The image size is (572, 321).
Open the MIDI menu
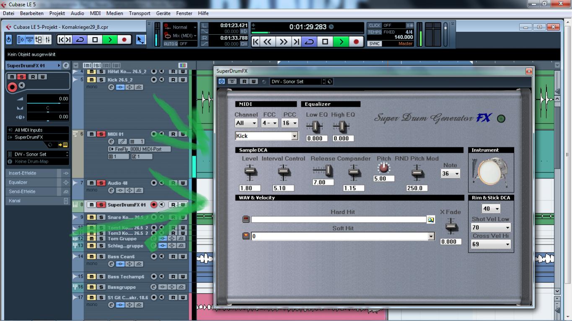click(95, 13)
